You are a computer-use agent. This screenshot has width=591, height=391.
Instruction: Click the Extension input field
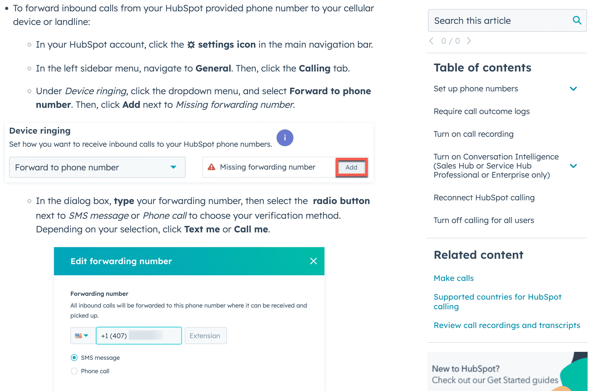(x=205, y=336)
